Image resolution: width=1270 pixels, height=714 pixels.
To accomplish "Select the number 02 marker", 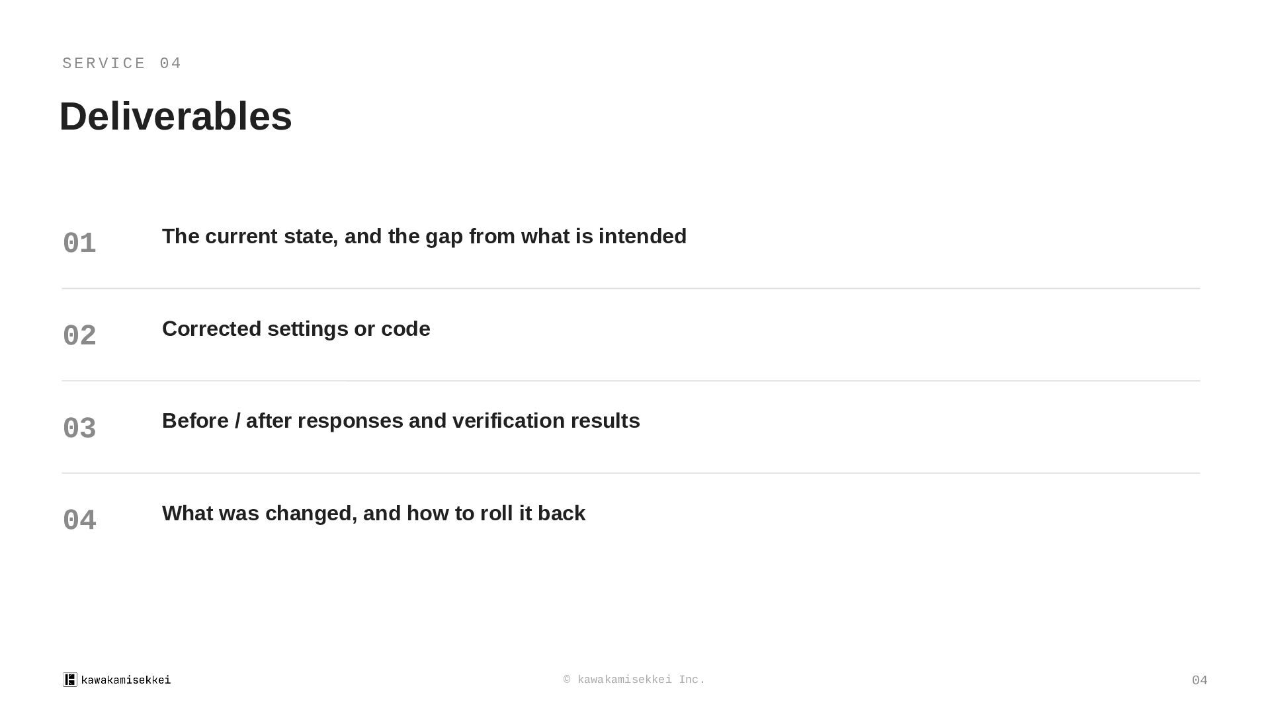I will click(x=79, y=336).
